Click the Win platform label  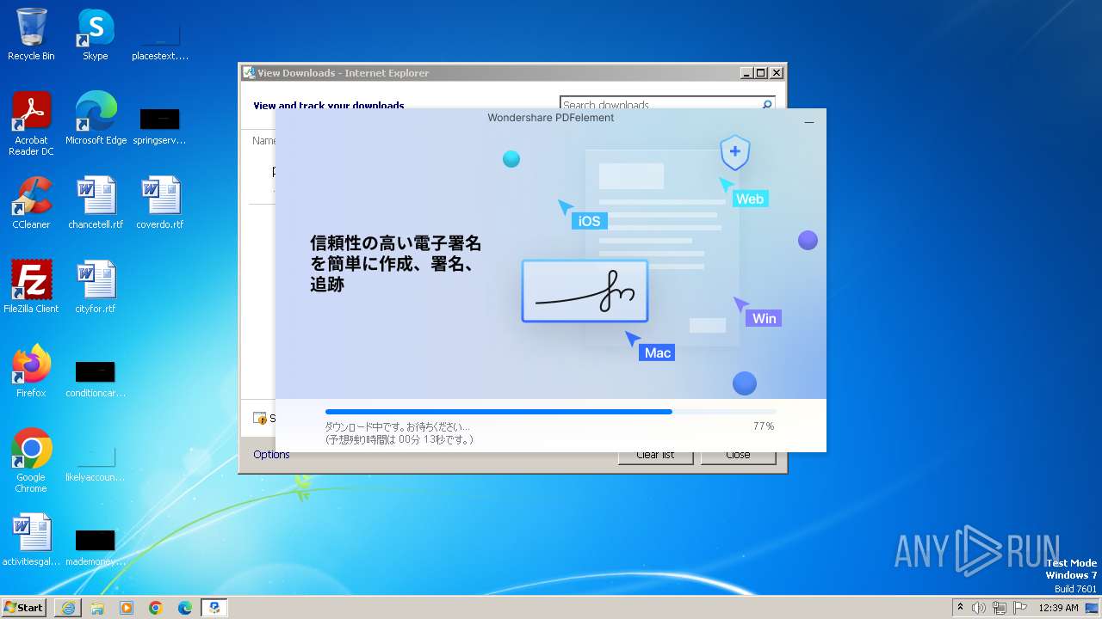coord(764,318)
